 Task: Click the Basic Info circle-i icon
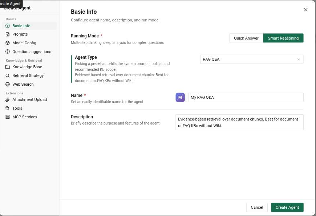pyautogui.click(x=8, y=26)
